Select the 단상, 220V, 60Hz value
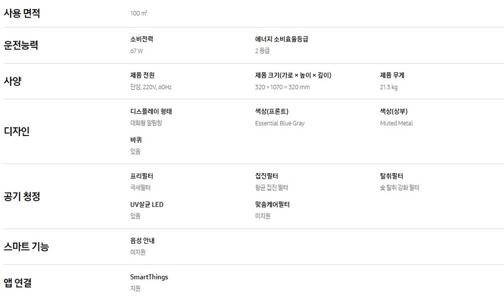Image resolution: width=504 pixels, height=300 pixels. 151,87
